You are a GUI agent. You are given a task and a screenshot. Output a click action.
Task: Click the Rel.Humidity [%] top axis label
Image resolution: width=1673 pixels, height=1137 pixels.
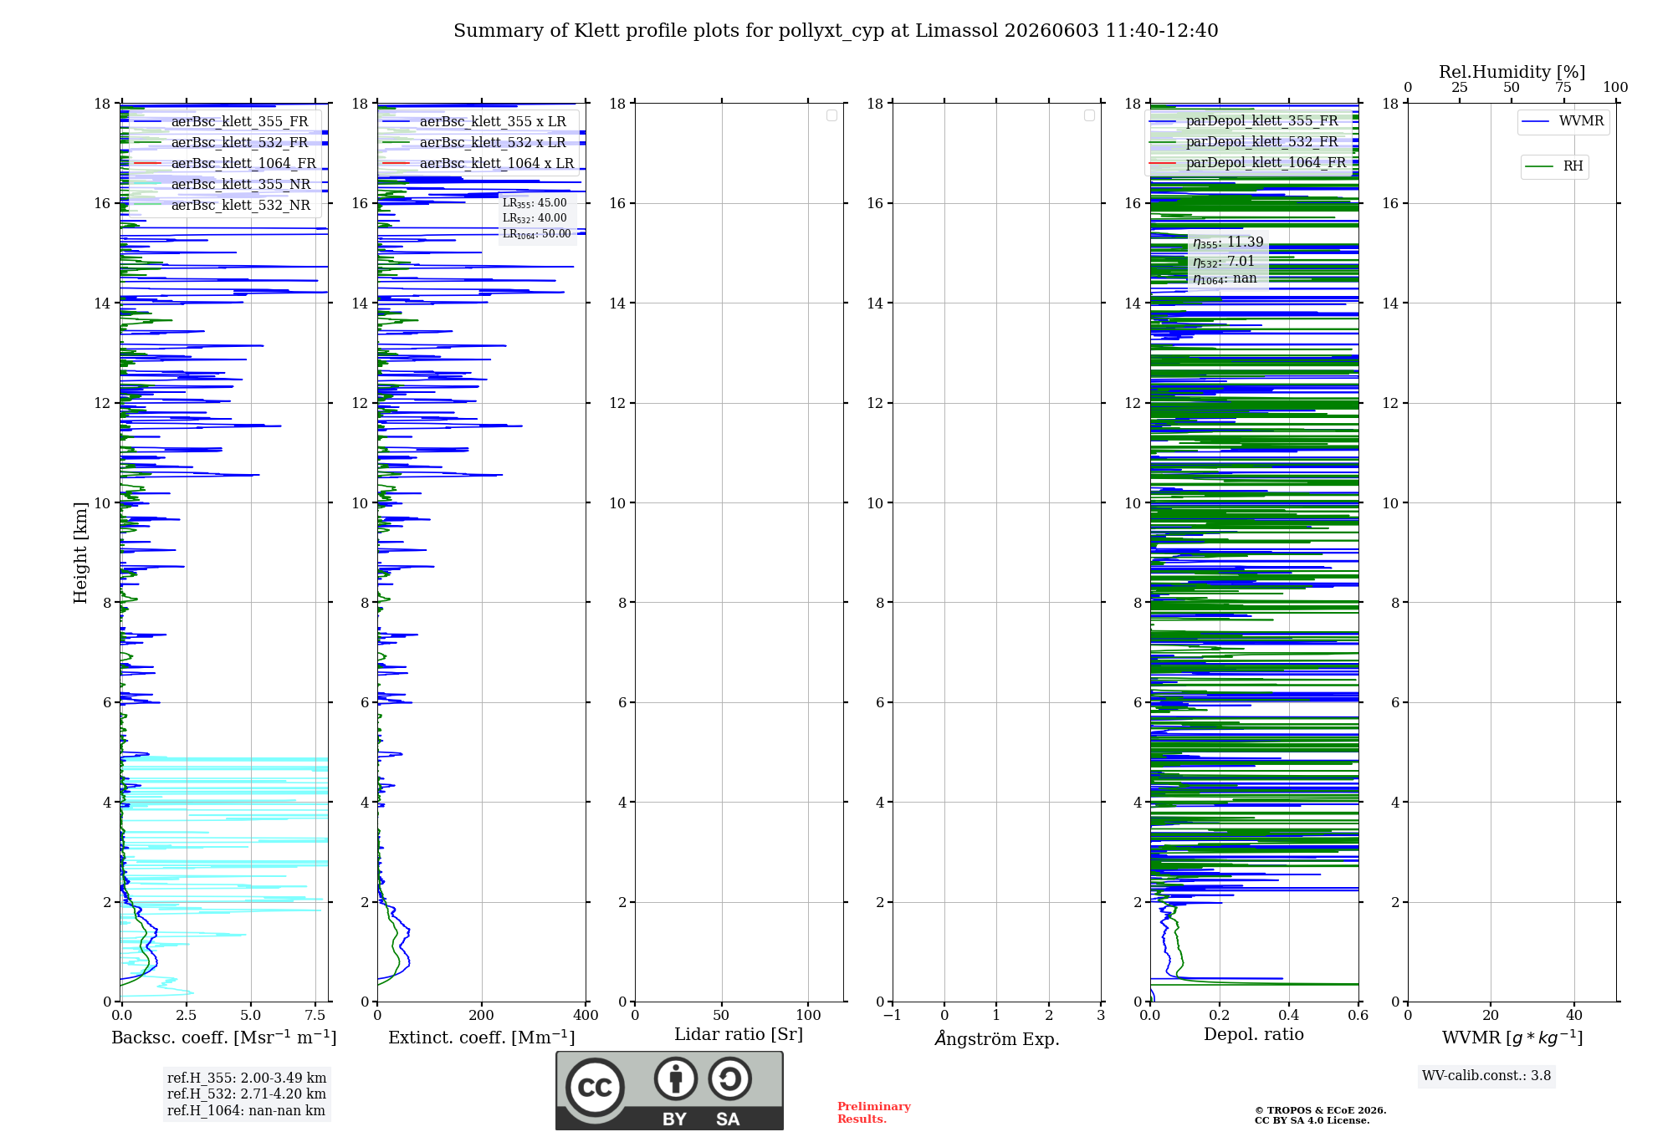[1512, 72]
